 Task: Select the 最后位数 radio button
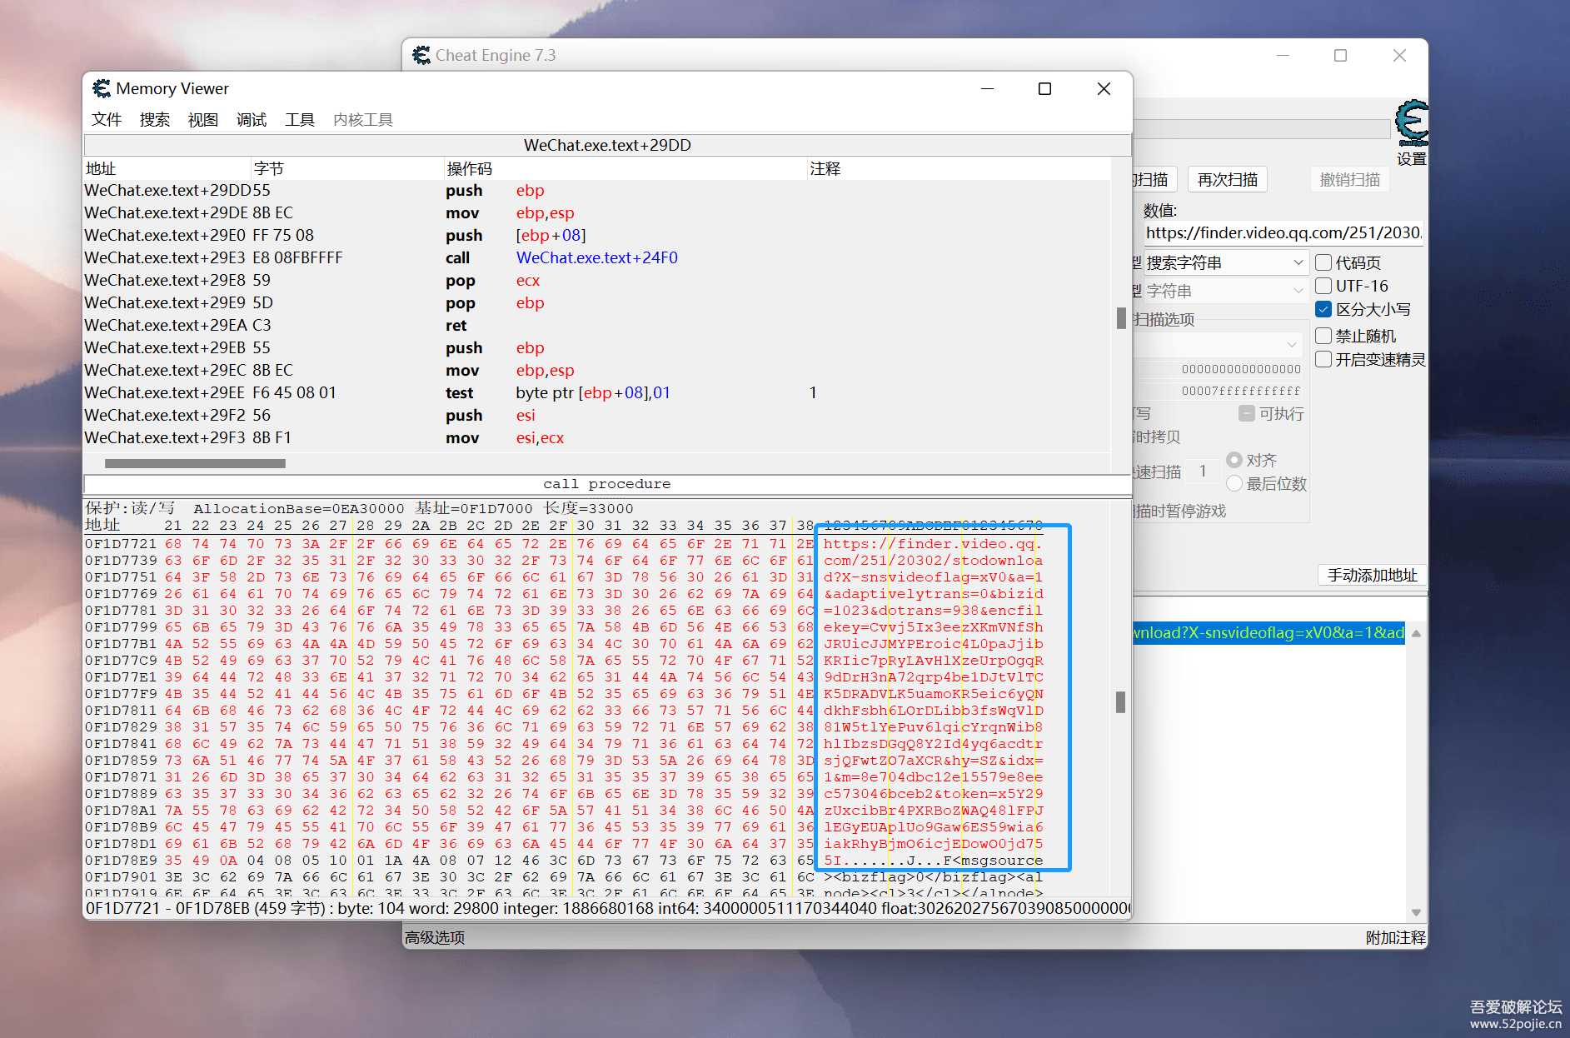point(1234,483)
